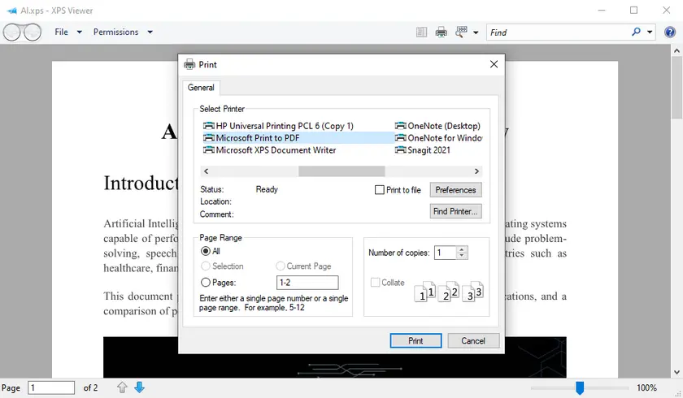
Task: Click the printer icon in XPS Viewer toolbar
Action: [442, 32]
